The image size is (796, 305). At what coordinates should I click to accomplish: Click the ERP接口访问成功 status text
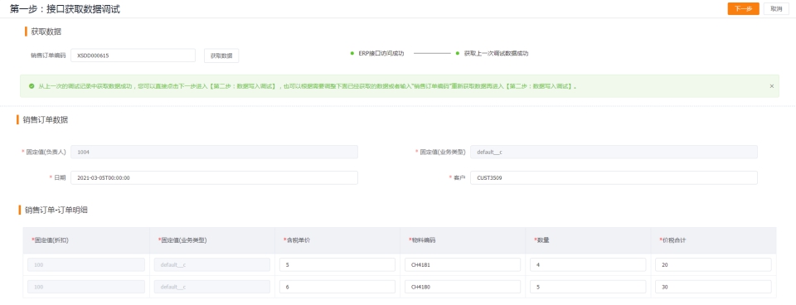[x=381, y=53]
